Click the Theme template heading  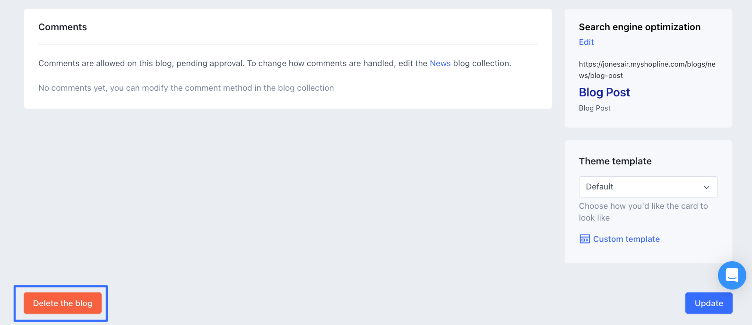point(615,161)
